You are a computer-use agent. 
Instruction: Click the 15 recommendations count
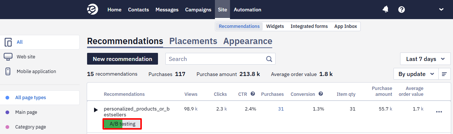(112, 74)
